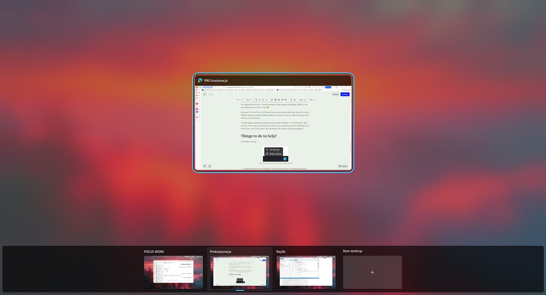Click the Edge icon beside PRO krastynacja title
The height and width of the screenshot is (295, 546).
pos(200,80)
